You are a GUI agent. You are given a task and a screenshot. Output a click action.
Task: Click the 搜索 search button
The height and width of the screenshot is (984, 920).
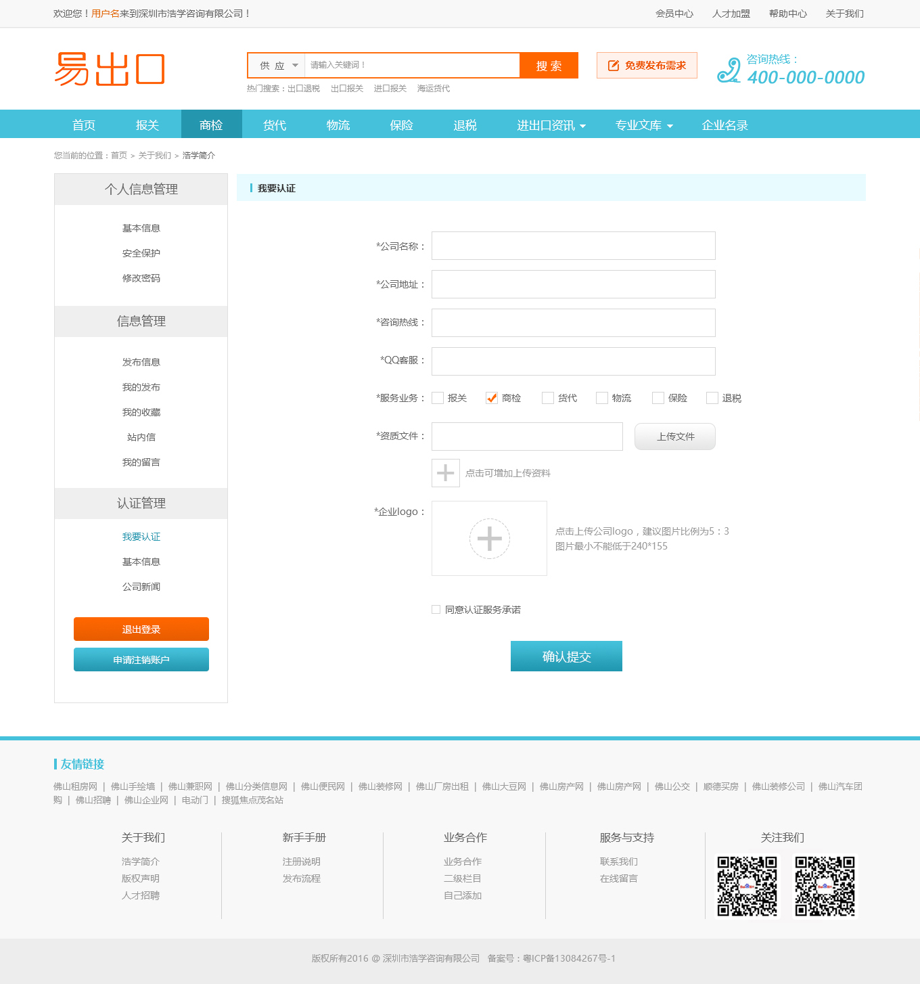pyautogui.click(x=549, y=66)
